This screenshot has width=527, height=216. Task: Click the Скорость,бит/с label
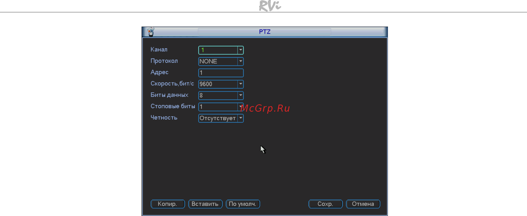[172, 84]
